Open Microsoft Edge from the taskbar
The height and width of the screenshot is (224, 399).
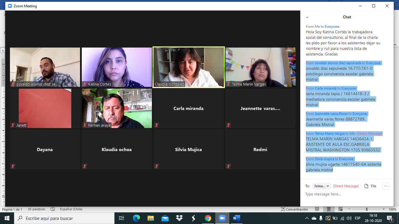(x=136, y=218)
